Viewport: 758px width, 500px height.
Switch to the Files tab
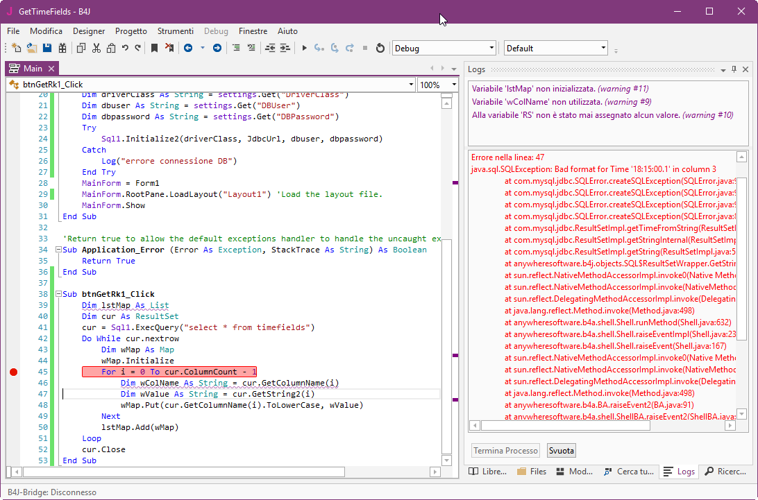[x=532, y=472]
